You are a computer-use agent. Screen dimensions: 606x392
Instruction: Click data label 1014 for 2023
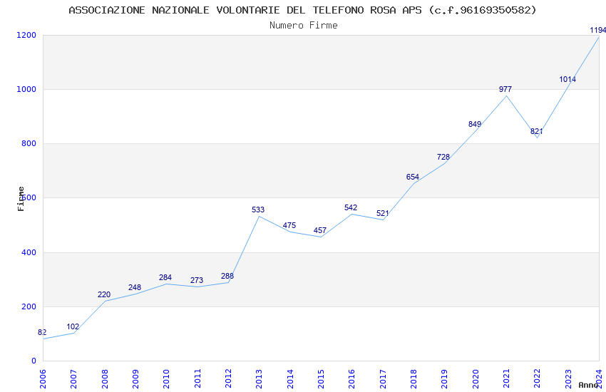568,79
